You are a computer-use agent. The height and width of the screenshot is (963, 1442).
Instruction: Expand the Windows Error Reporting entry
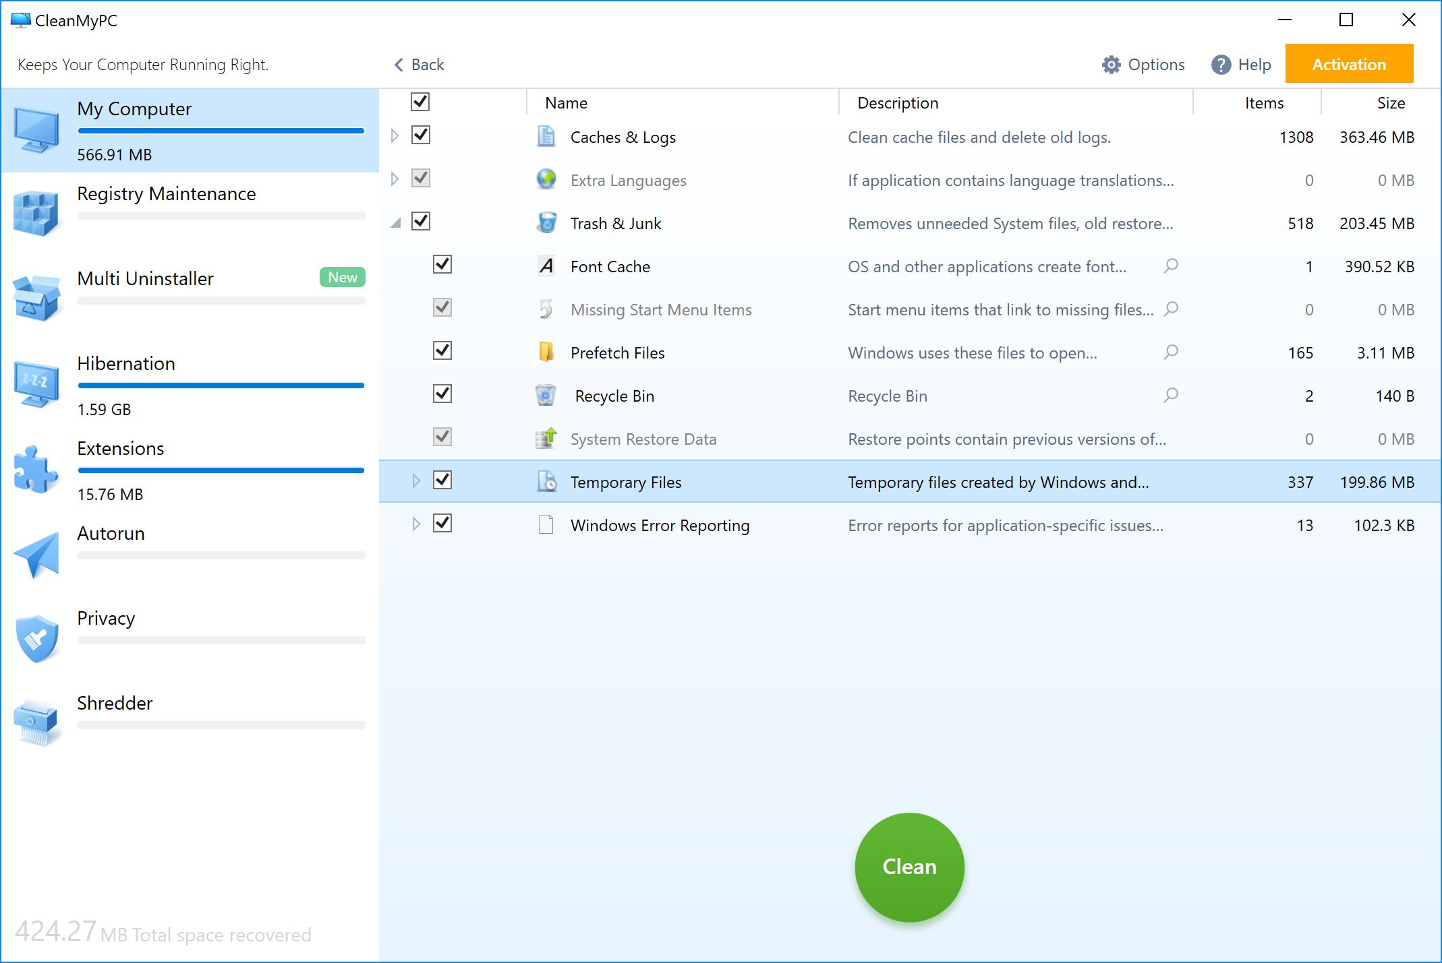(414, 524)
